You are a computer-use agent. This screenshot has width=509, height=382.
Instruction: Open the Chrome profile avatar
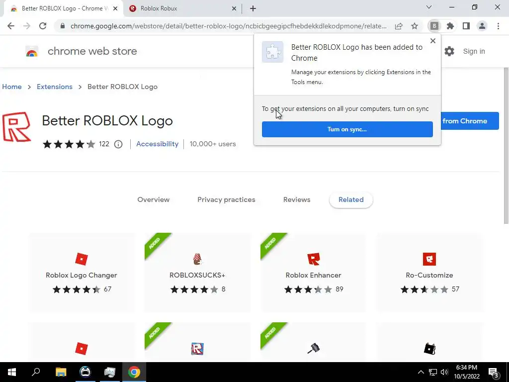coord(482,26)
